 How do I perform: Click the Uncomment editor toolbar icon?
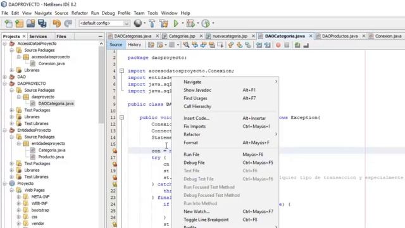point(306,45)
